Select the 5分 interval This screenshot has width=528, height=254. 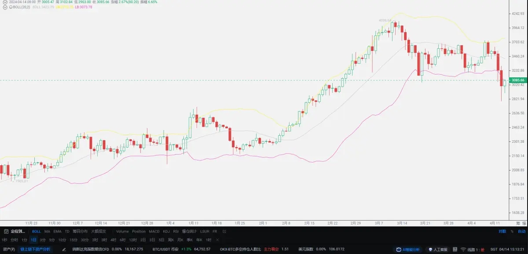click(52, 240)
